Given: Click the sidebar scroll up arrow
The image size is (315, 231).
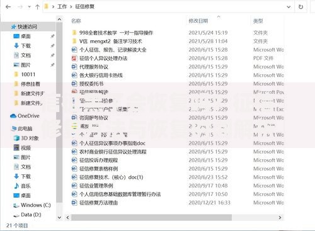Looking at the screenshot, I should pyautogui.click(x=59, y=20).
